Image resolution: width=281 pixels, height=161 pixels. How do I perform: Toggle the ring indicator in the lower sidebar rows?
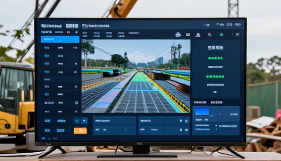(x=76, y=103)
